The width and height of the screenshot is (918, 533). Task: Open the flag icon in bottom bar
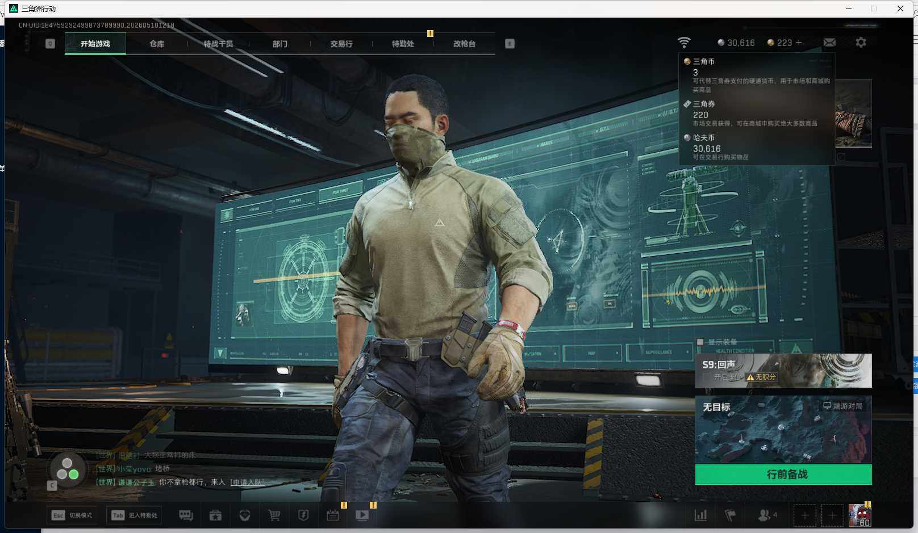tap(731, 515)
